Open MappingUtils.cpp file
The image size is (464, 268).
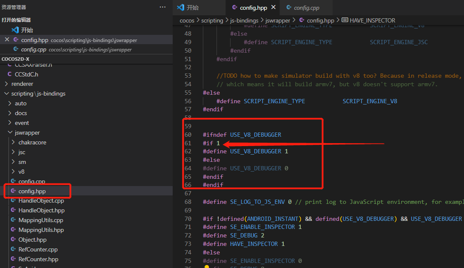tap(41, 220)
